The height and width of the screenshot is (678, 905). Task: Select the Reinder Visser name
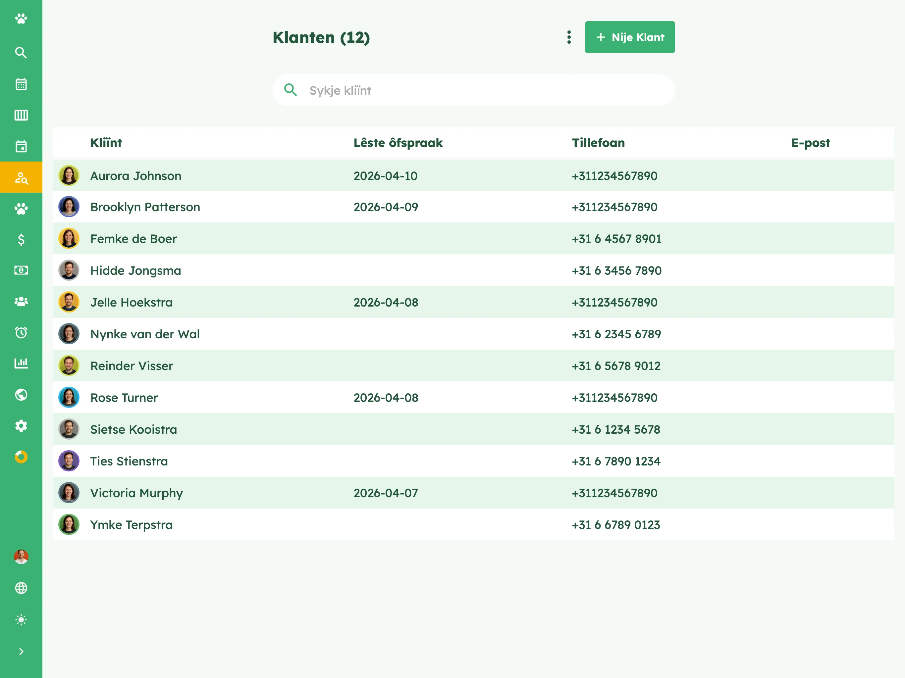click(x=132, y=366)
